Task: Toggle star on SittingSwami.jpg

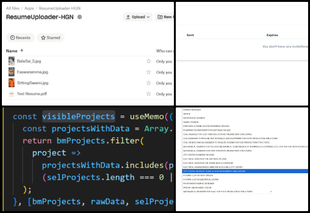Action: click(148, 83)
